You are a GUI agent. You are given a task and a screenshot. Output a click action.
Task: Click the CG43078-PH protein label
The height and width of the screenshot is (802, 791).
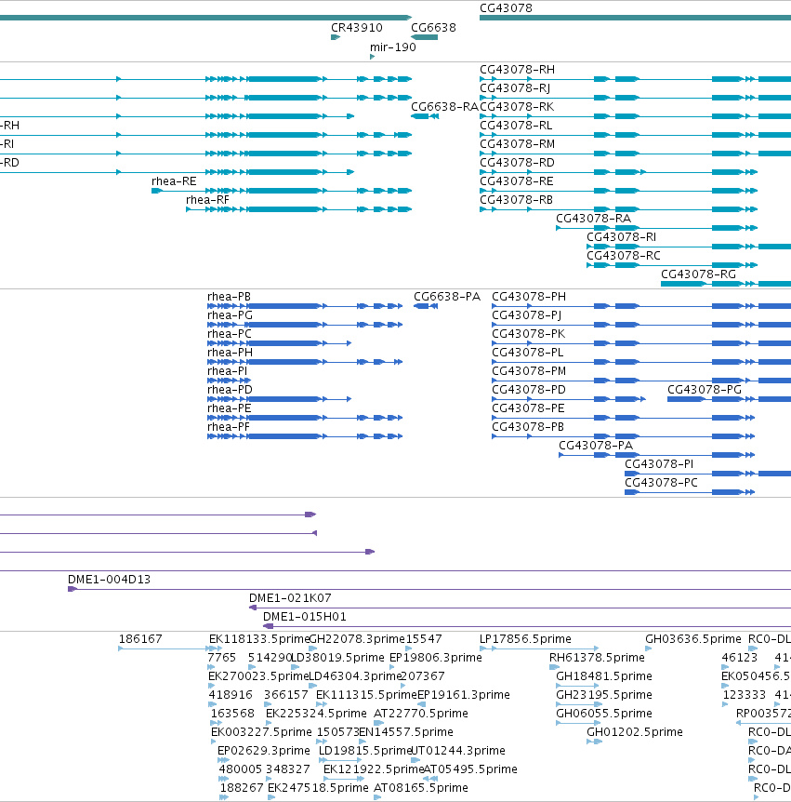click(529, 297)
